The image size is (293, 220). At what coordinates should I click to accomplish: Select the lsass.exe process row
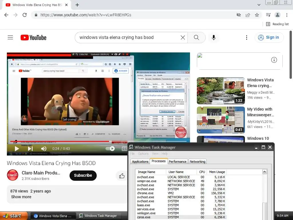point(181,205)
